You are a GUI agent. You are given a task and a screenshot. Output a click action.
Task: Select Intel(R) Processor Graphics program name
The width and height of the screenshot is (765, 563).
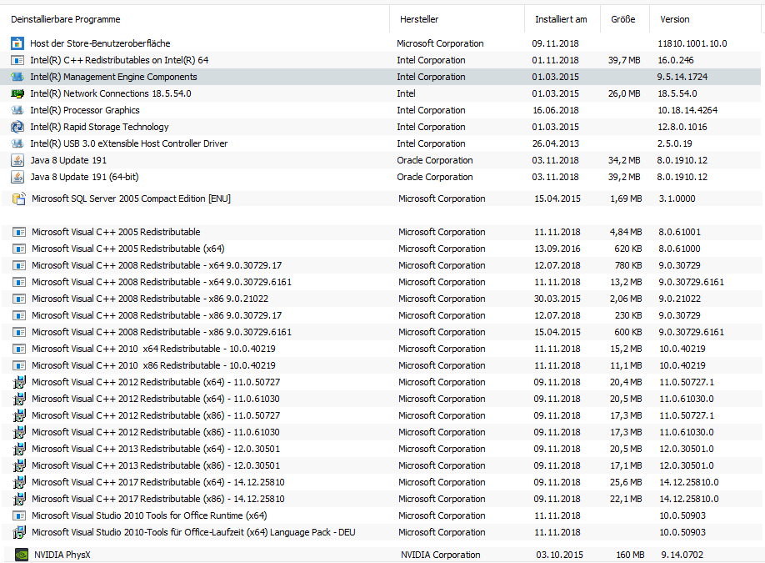coord(85,110)
